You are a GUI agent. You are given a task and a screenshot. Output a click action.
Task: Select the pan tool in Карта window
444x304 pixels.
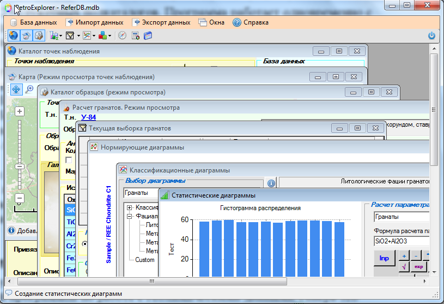[16, 90]
